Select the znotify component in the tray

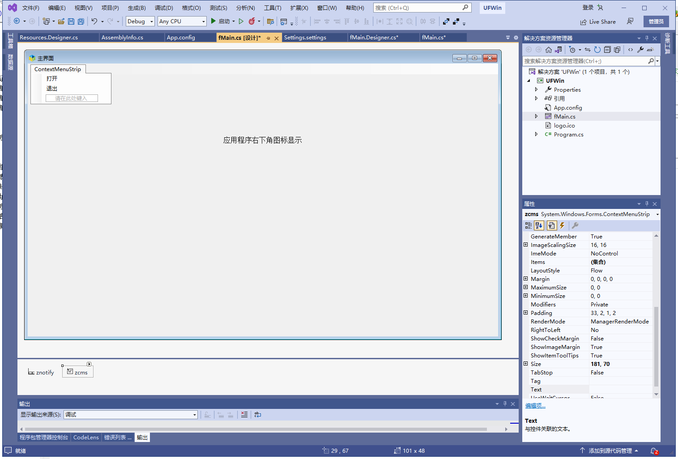pos(41,372)
